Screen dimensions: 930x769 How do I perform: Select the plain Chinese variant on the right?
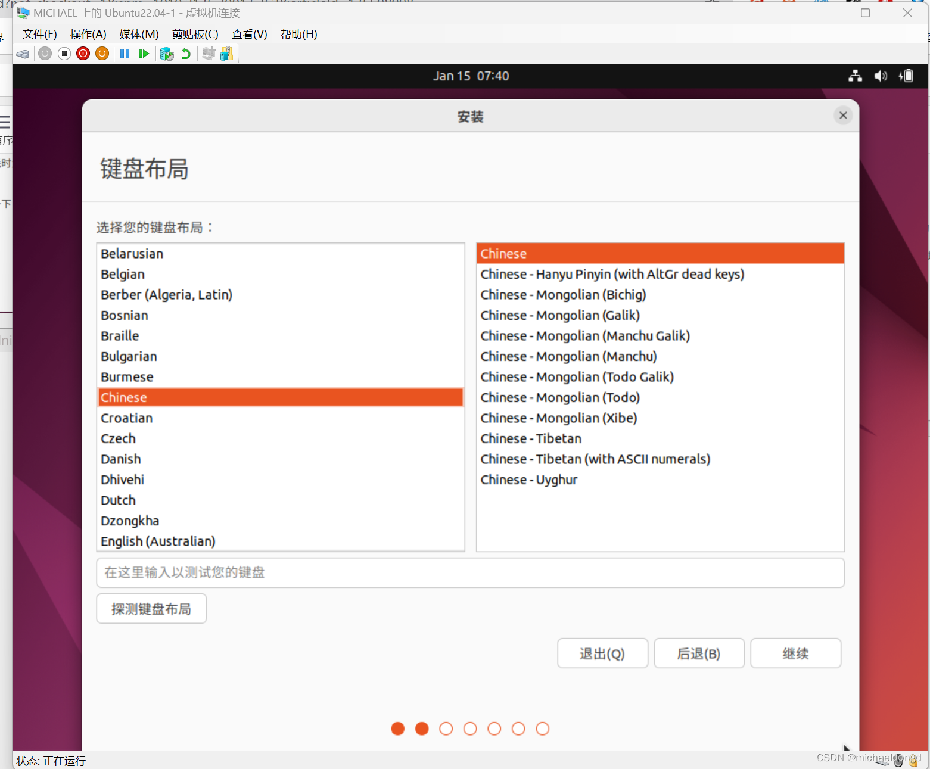[x=661, y=254]
